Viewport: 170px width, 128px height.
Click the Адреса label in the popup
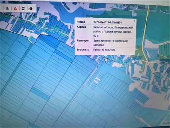[81, 27]
